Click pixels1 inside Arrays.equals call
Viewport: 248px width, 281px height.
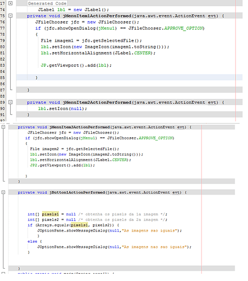tap(79, 225)
